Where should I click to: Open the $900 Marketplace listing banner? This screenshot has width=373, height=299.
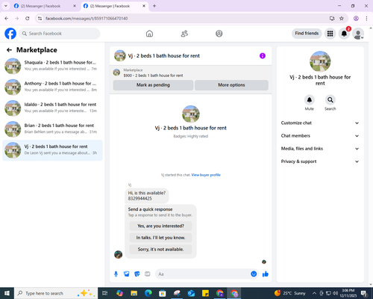coord(191,73)
